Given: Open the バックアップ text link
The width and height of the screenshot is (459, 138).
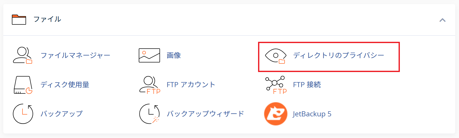Looking at the screenshot, I should 62,114.
